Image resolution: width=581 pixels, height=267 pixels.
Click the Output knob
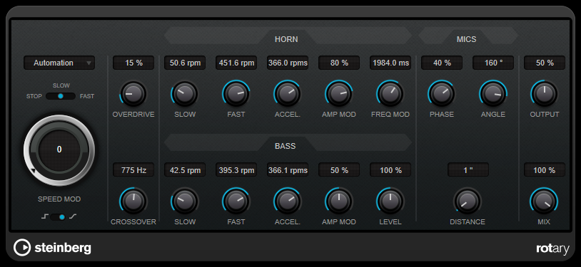coord(544,94)
